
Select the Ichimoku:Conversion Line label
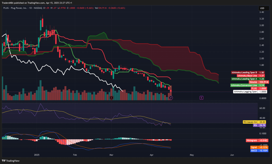244,85
